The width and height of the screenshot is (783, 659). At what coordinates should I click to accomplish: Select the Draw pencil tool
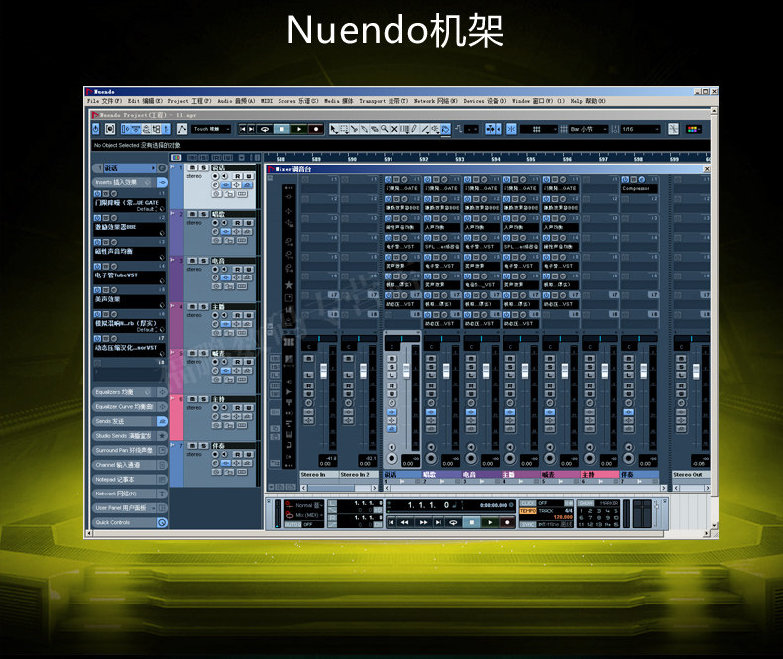[x=414, y=129]
